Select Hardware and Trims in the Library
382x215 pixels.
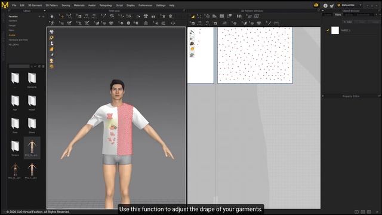[19, 40]
